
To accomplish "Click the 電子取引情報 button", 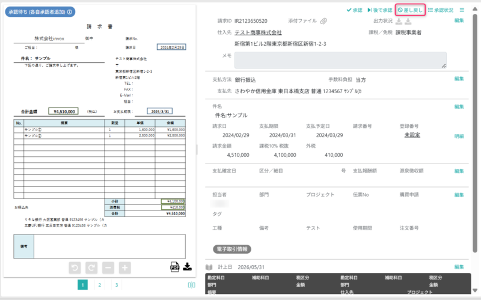I will coord(232,249).
